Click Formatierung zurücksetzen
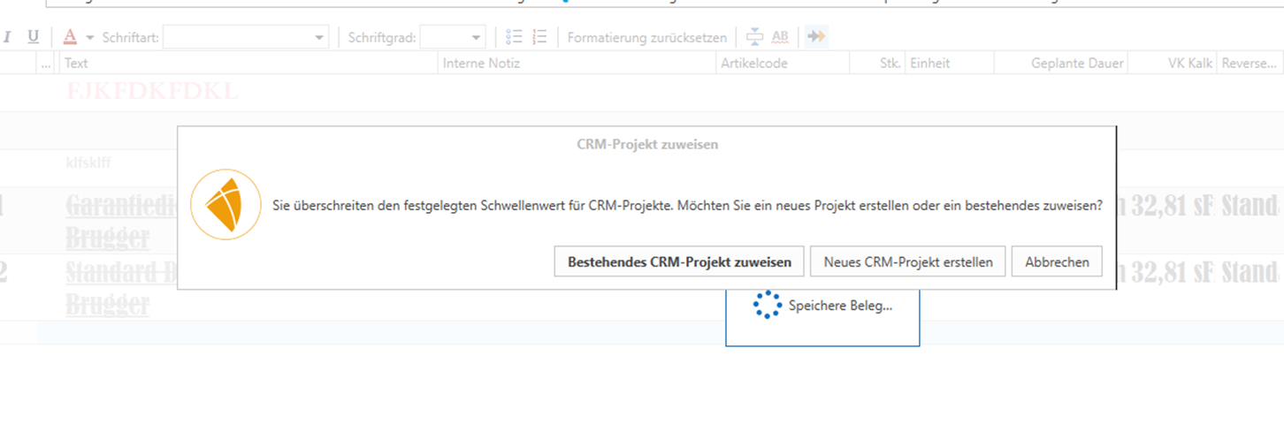This screenshot has height=439, width=1284. 646,38
